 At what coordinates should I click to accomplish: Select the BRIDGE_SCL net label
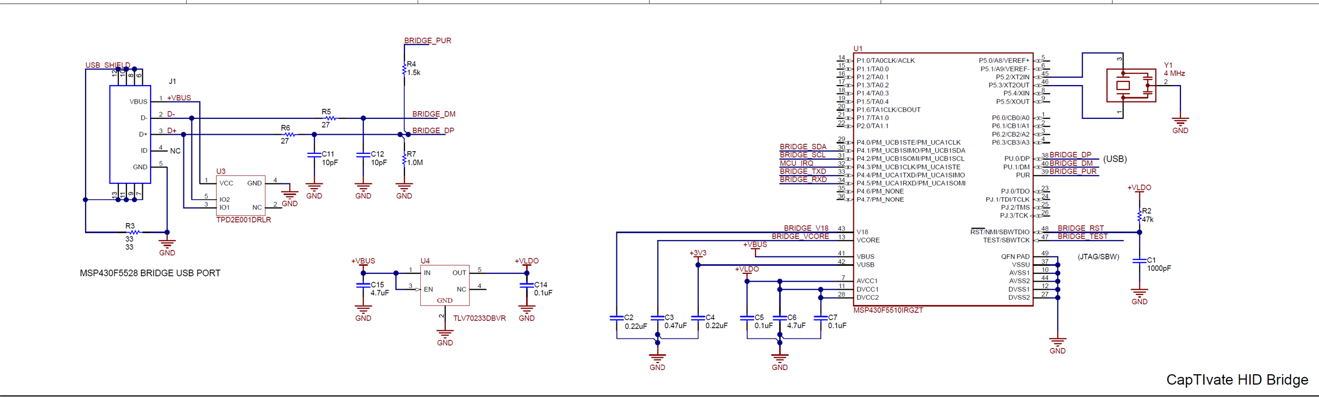803,155
